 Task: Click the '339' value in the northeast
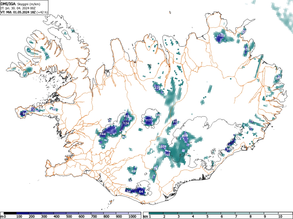click(x=246, y=49)
